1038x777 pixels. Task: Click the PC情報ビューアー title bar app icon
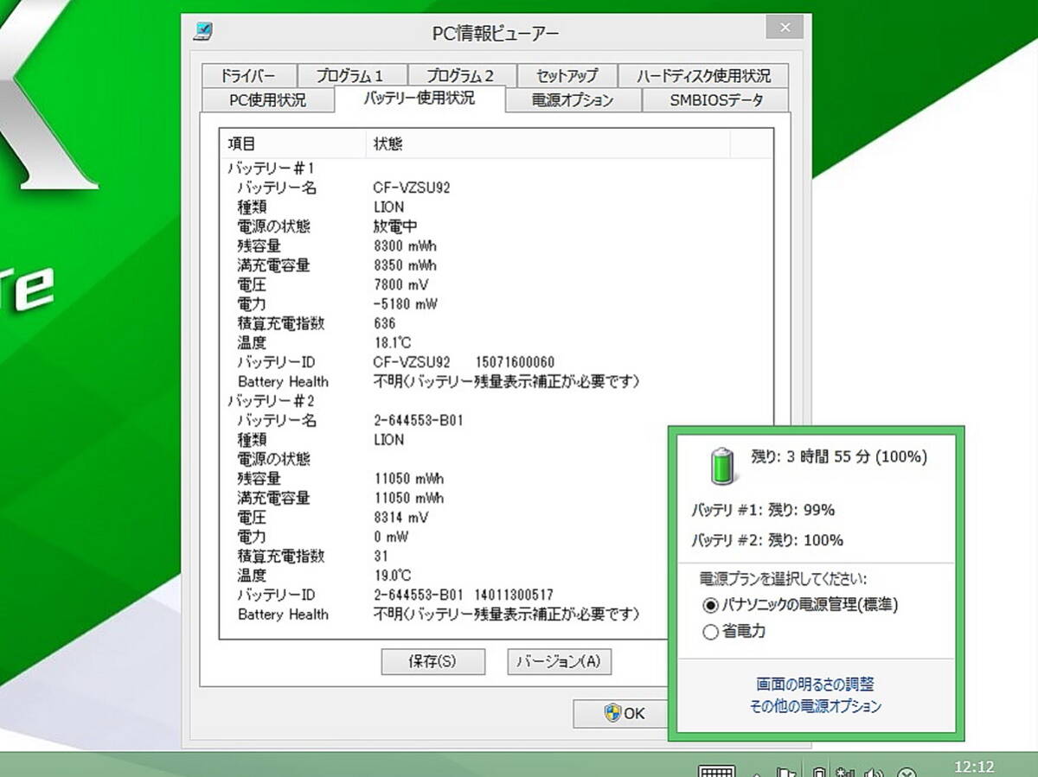click(203, 31)
